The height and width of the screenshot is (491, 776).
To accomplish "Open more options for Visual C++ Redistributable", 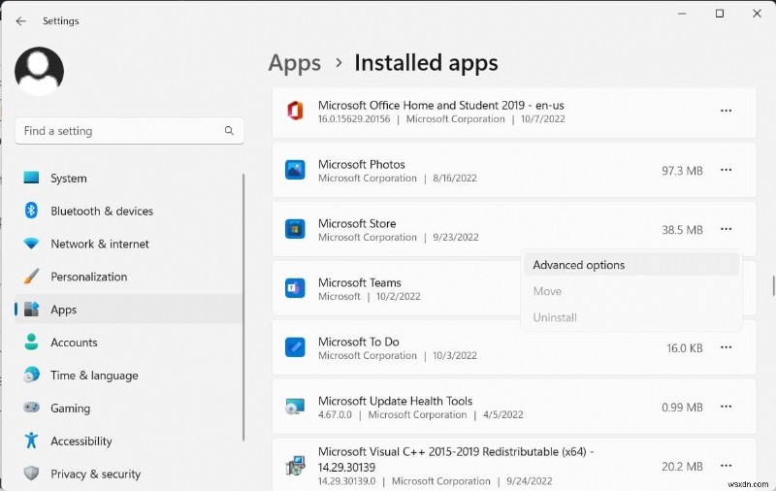I will pyautogui.click(x=726, y=465).
